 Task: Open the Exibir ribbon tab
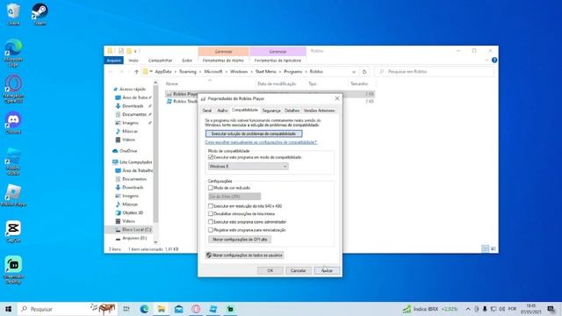(x=187, y=61)
